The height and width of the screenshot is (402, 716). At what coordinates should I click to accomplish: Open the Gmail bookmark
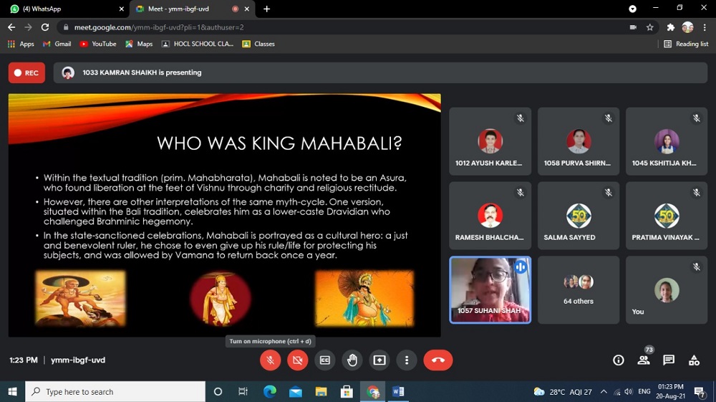point(57,44)
